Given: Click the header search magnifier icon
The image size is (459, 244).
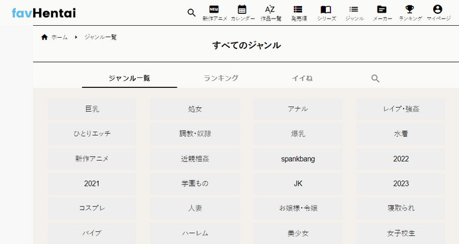Looking at the screenshot, I should tap(191, 13).
